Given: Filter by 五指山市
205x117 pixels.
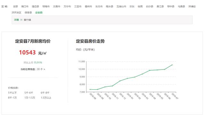Looking at the screenshot, I should [x=121, y=6].
